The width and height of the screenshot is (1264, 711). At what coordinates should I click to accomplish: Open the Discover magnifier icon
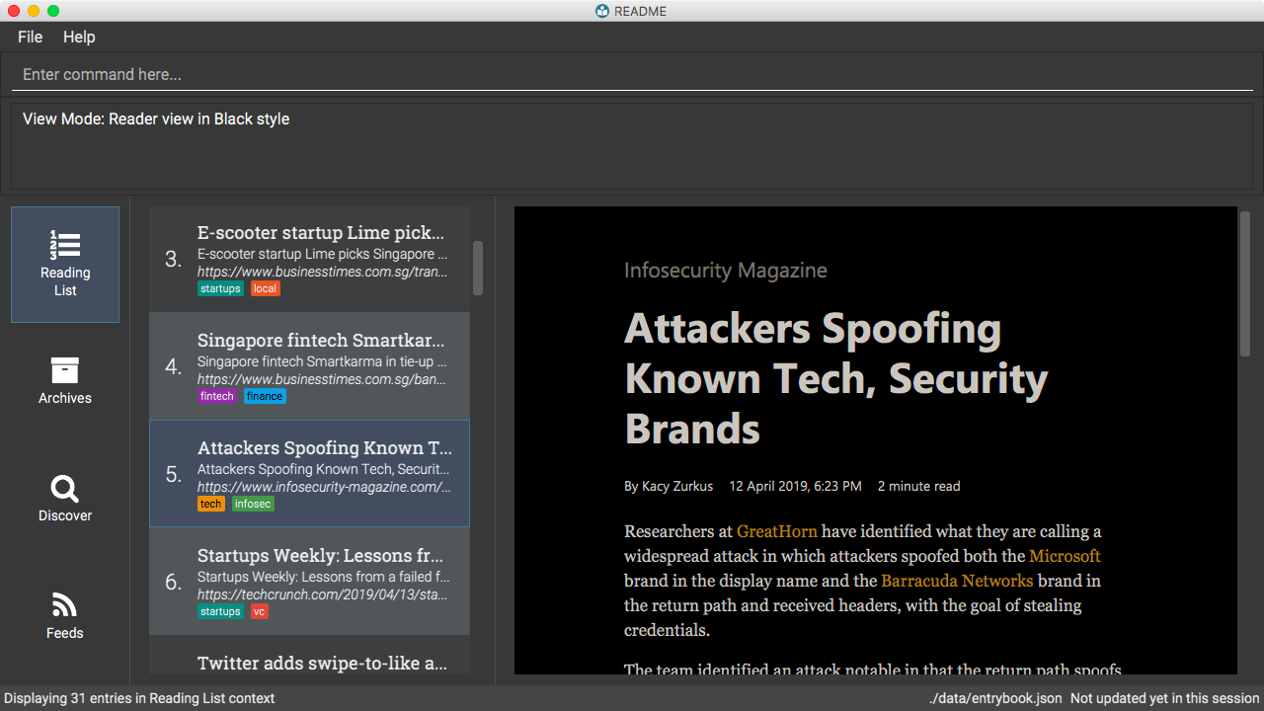click(65, 489)
